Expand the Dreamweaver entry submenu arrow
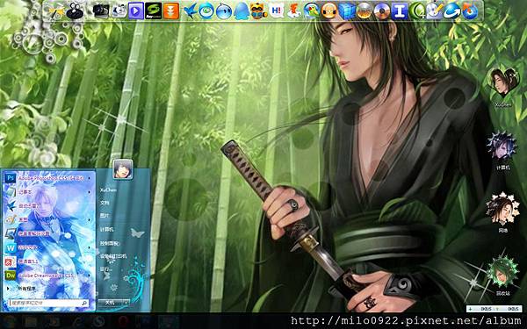The width and height of the screenshot is (527, 329). (x=90, y=275)
